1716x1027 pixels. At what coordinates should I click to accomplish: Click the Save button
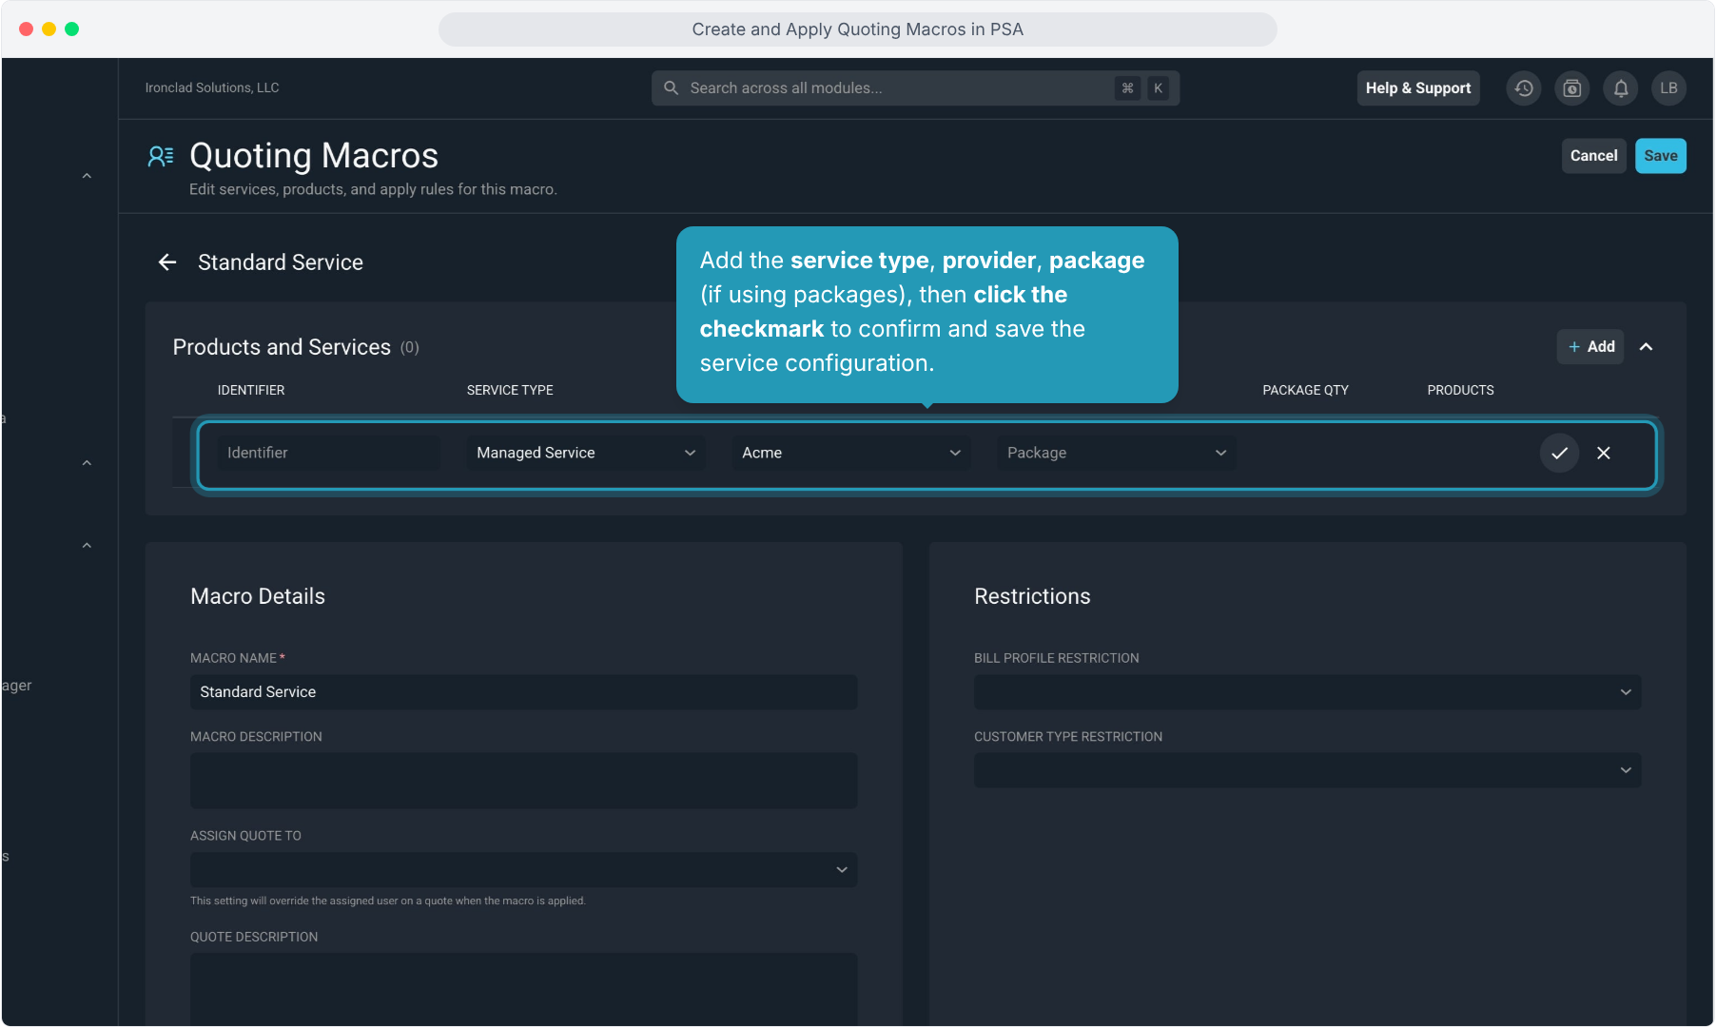click(1661, 156)
